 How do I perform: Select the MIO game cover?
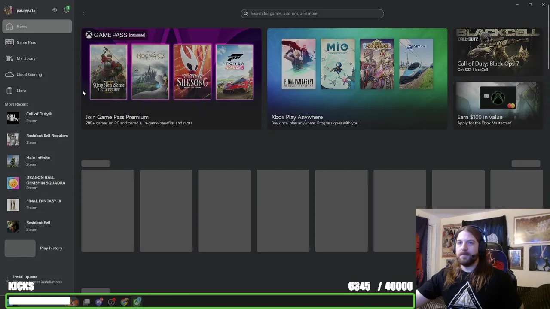[x=338, y=64]
